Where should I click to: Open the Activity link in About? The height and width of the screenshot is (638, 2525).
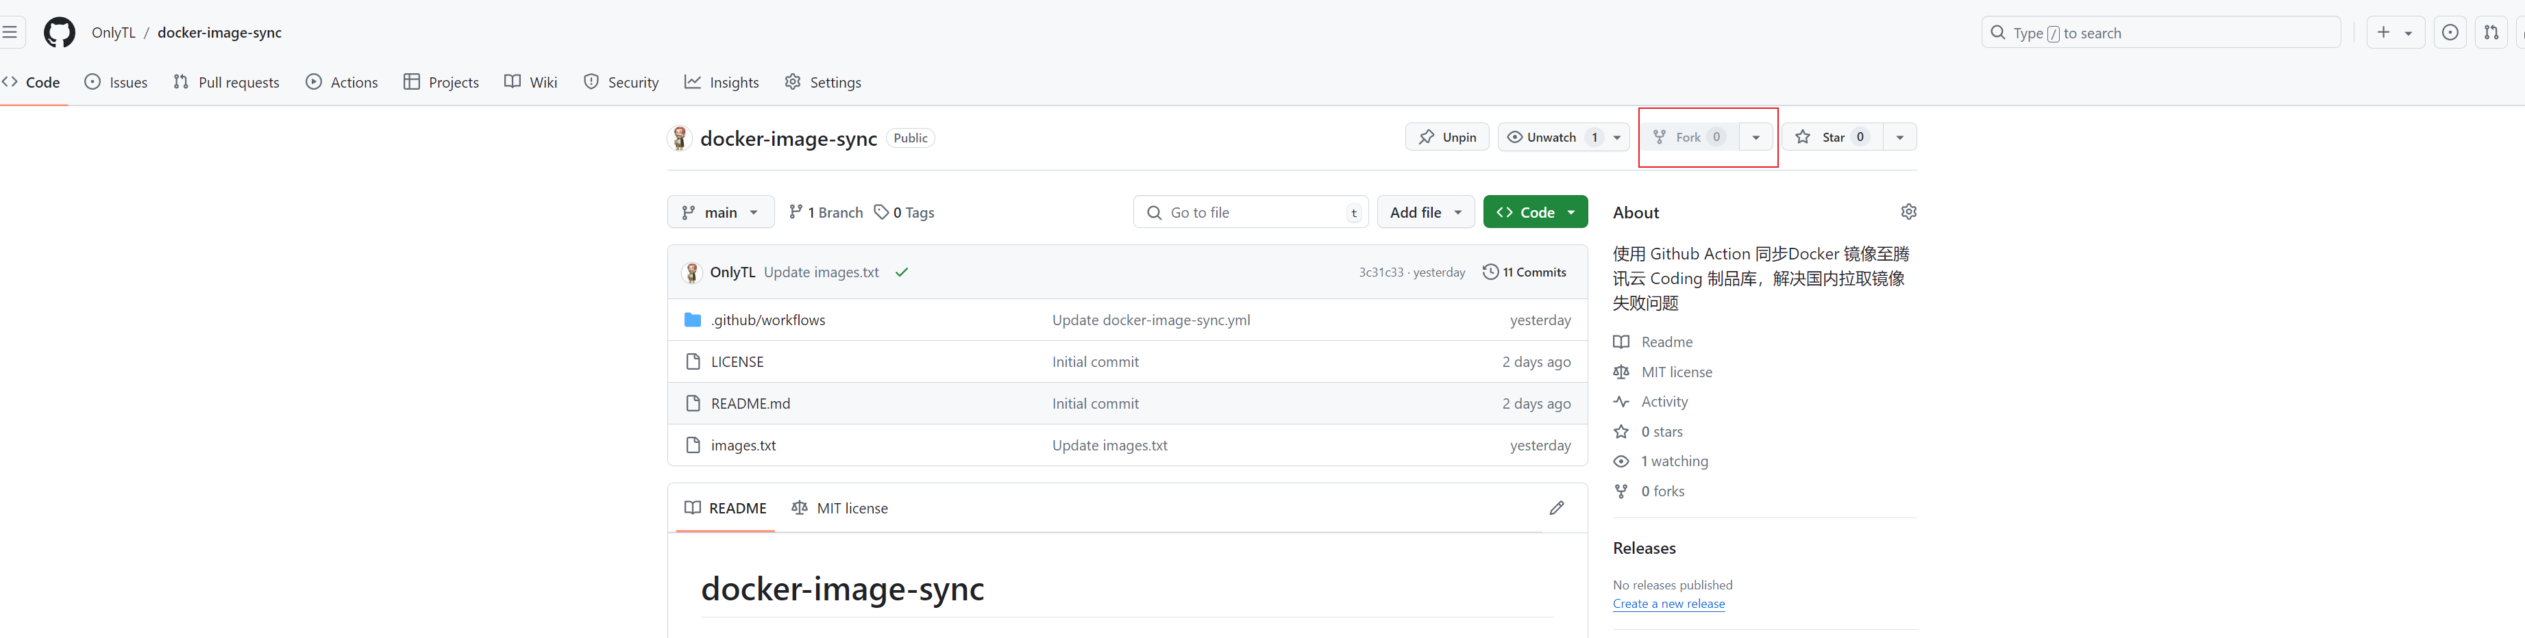[1650, 401]
